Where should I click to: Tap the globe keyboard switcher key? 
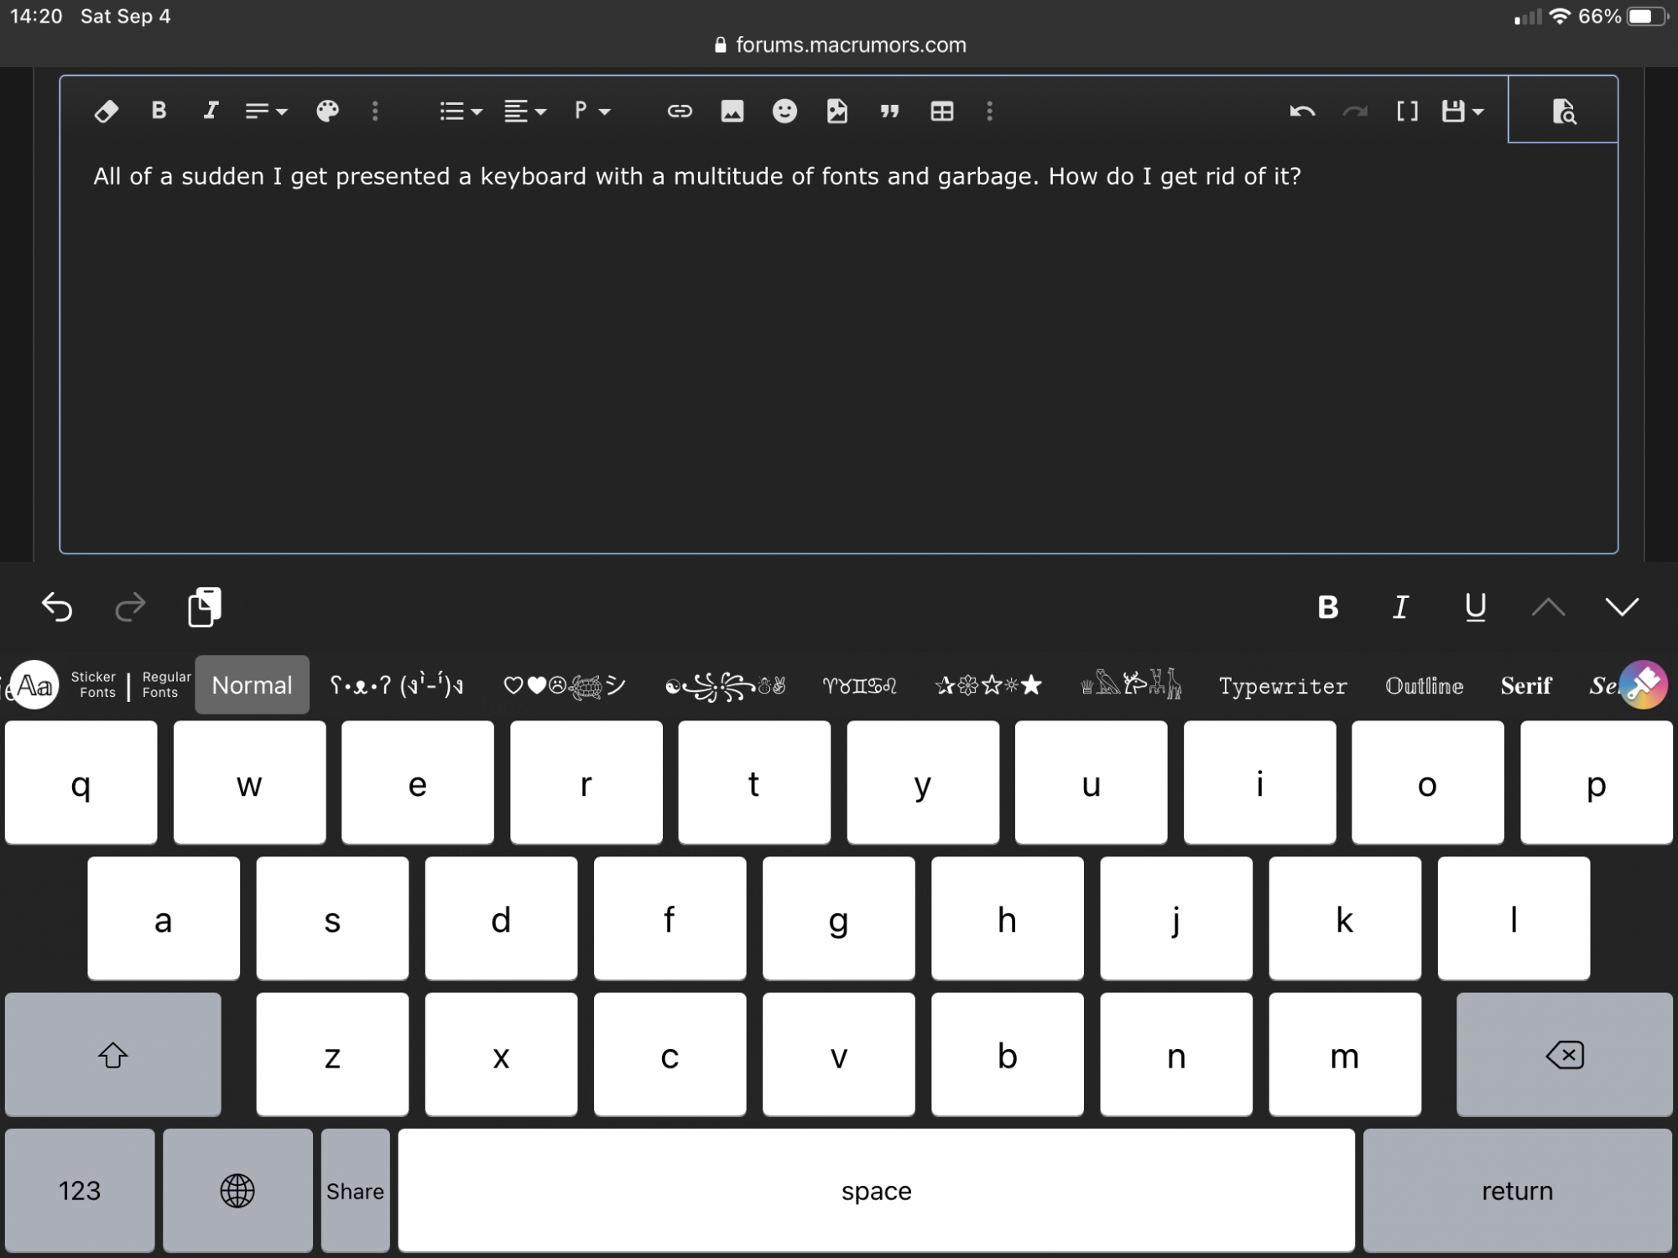[x=237, y=1190]
